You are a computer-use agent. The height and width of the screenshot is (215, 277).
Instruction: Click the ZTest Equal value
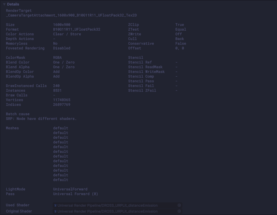(180, 29)
